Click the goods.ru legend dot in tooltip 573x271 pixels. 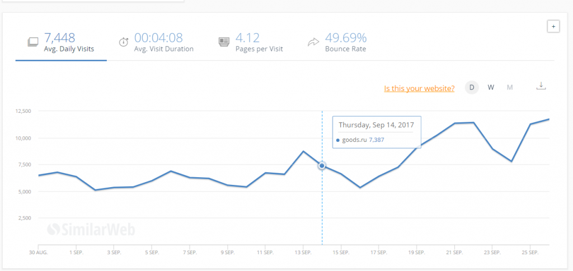tap(339, 140)
